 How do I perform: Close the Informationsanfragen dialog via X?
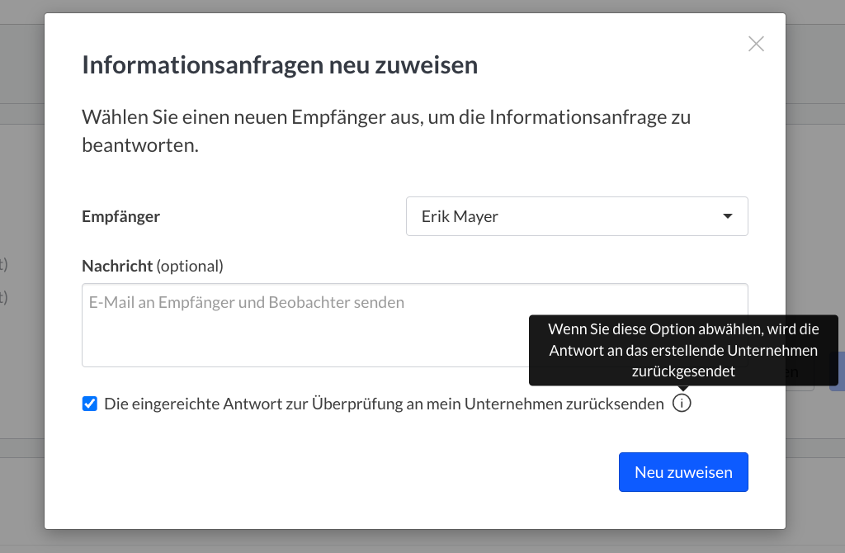coord(756,44)
